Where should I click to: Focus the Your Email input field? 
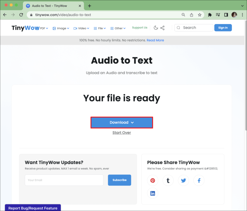(x=64, y=180)
